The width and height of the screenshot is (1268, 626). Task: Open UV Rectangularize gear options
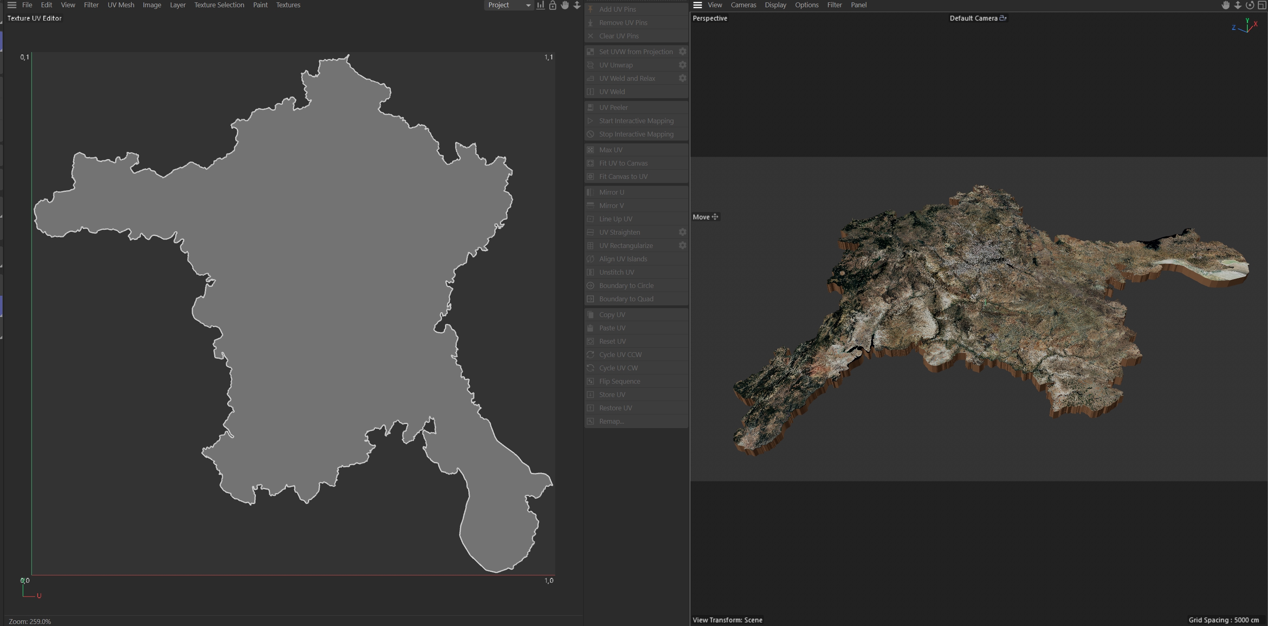click(682, 246)
